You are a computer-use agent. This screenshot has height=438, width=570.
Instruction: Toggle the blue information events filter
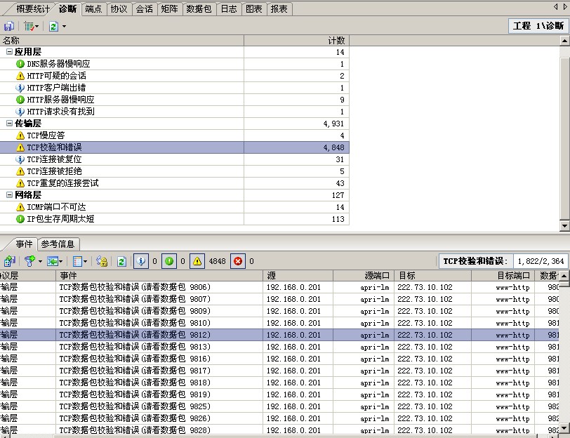coord(140,261)
